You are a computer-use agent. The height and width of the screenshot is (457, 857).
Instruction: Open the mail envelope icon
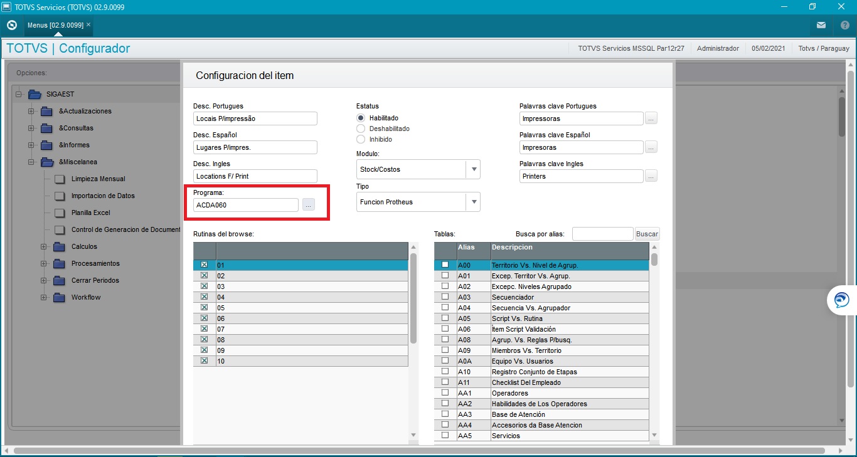click(821, 25)
